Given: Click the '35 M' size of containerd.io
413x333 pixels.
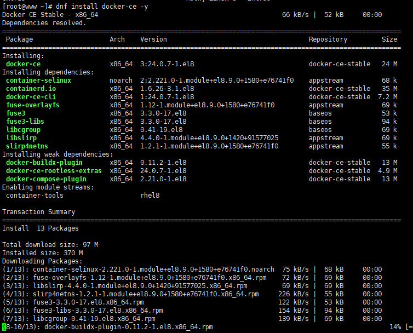Looking at the screenshot, I should click(389, 89).
